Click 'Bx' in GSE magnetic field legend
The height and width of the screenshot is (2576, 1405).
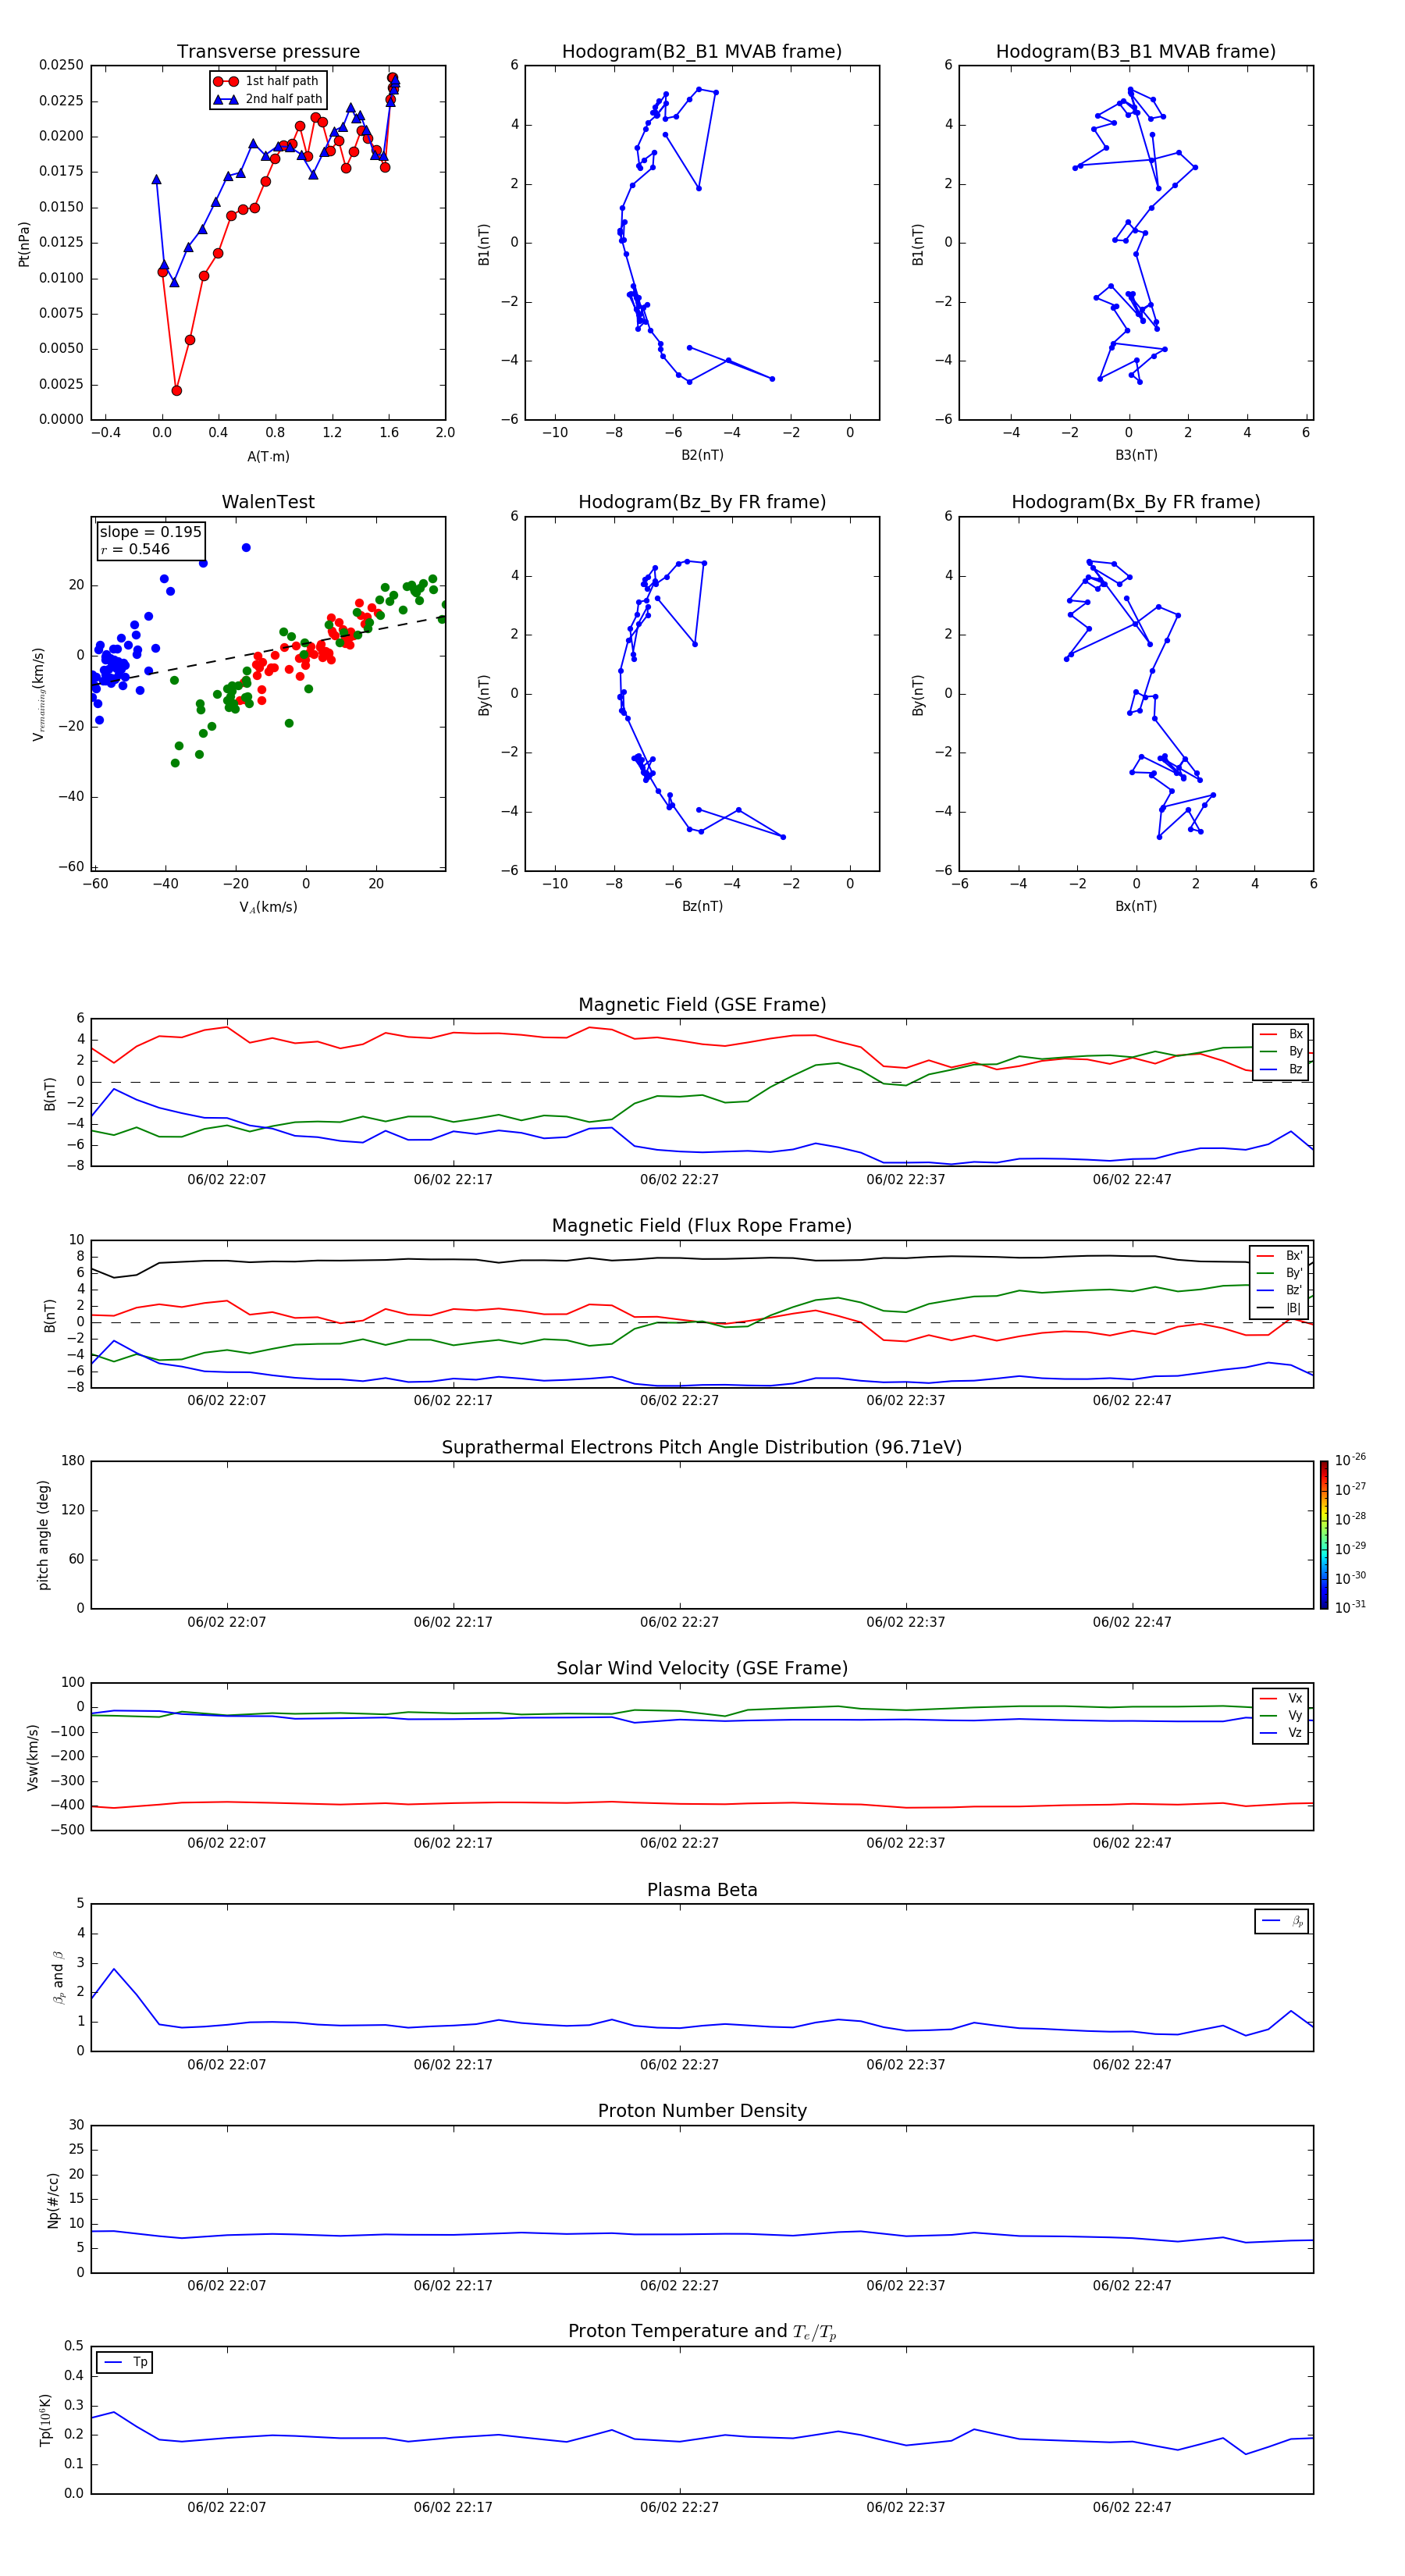pyautogui.click(x=1282, y=1034)
